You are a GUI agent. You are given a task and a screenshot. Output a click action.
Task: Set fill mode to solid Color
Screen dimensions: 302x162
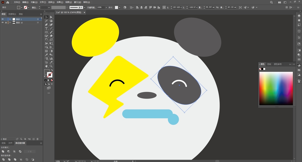point(46,80)
